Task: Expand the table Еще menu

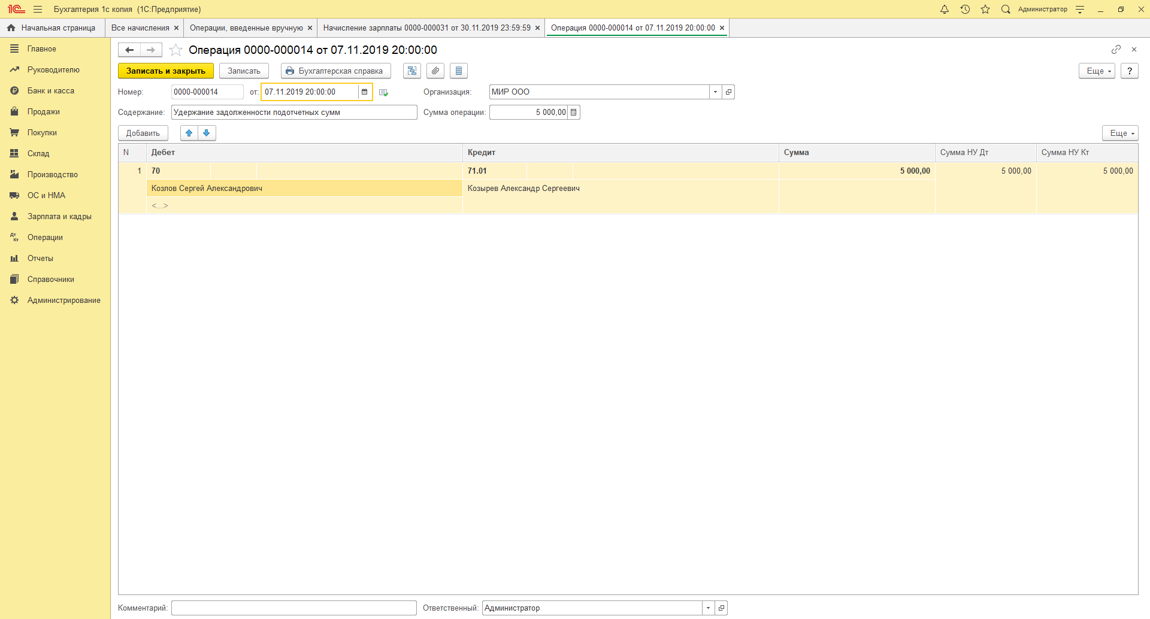Action: click(x=1120, y=133)
